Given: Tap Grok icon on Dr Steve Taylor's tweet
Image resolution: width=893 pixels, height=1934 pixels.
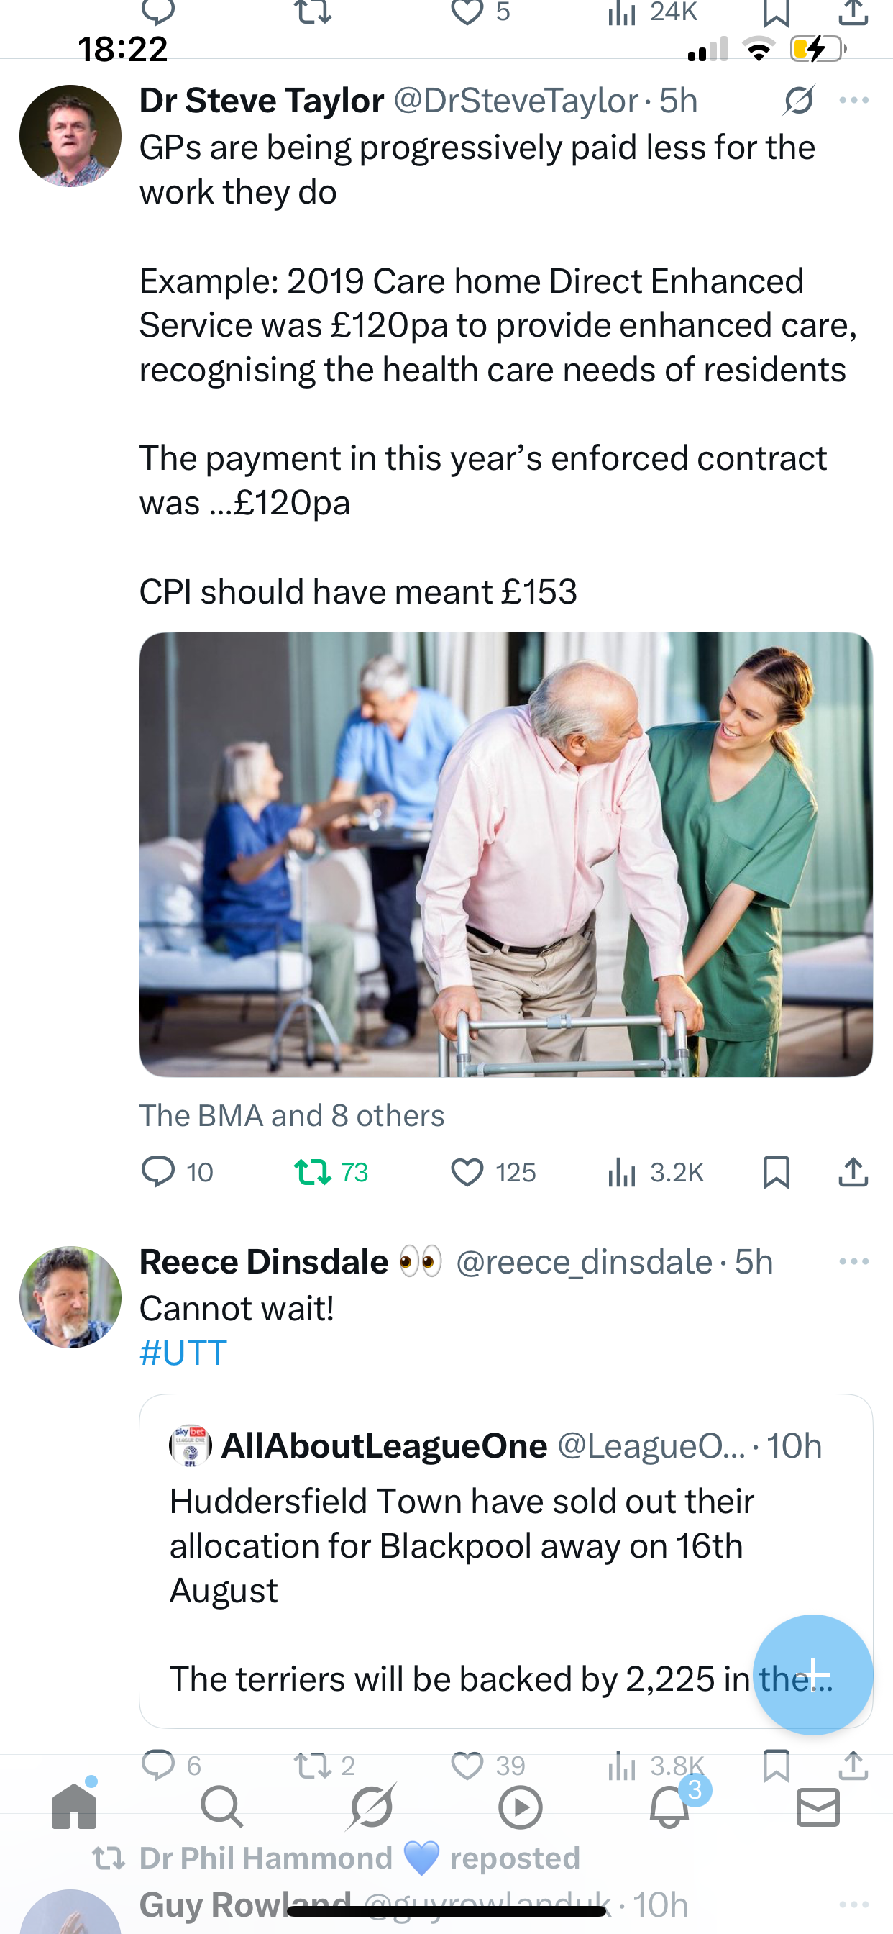Looking at the screenshot, I should 798,100.
